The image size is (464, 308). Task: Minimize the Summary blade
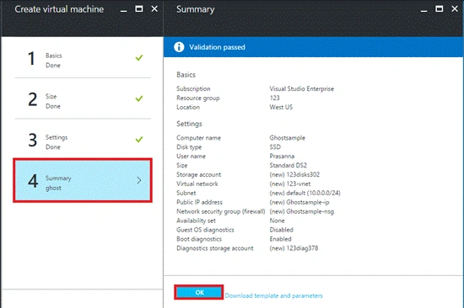point(424,11)
